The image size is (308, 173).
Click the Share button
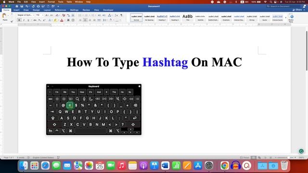(297, 10)
